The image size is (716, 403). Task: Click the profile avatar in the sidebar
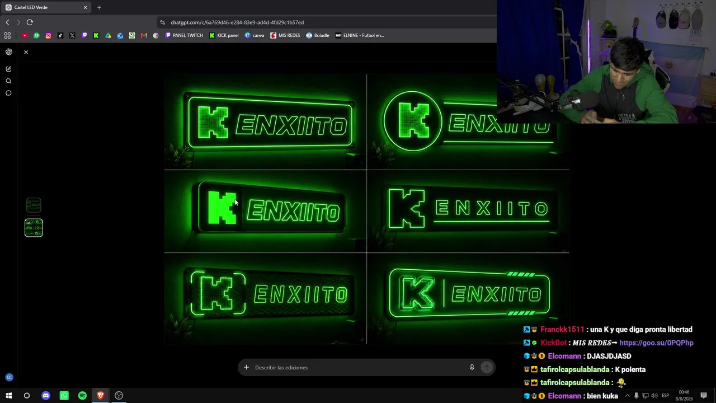(x=8, y=377)
